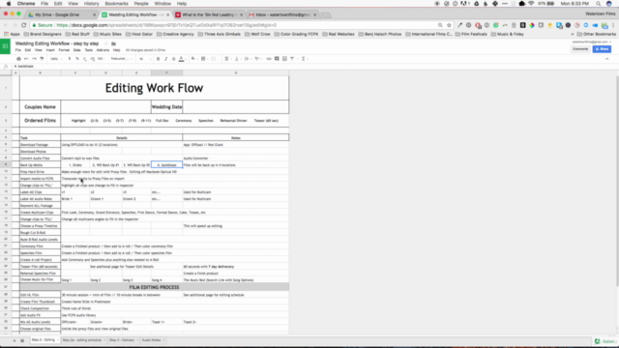Image resolution: width=619 pixels, height=348 pixels.
Task: Open the Brand Designers bookmark folder
Action: tap(43, 35)
